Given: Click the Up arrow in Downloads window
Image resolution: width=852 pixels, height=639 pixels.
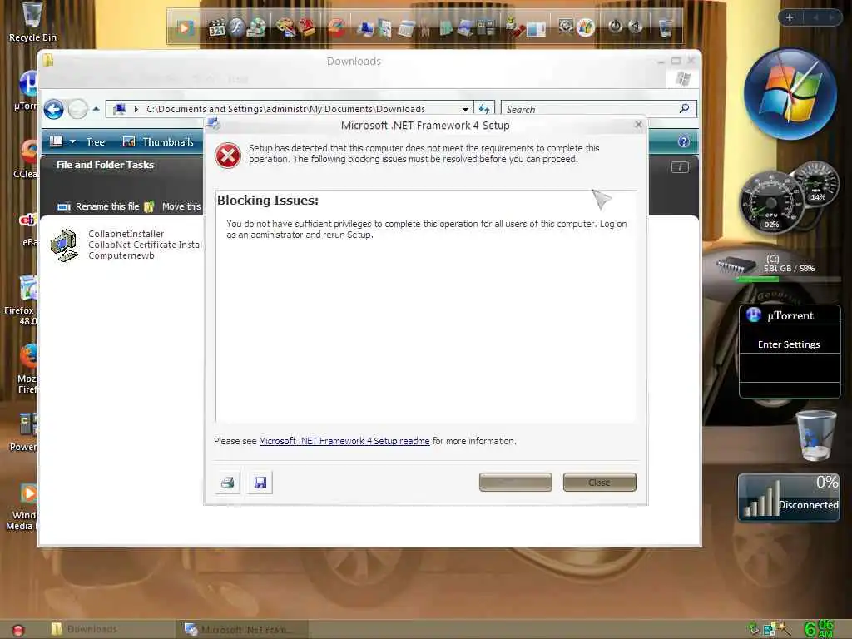Looking at the screenshot, I should click(97, 109).
